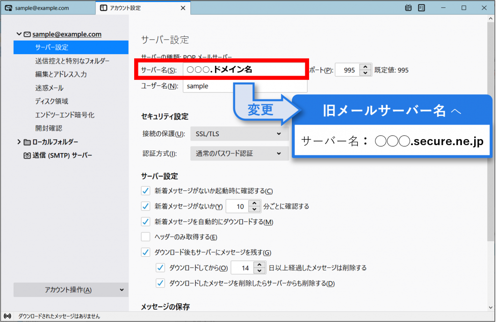Open the 接続の保護 SSL/TLS dropdown
The width and height of the screenshot is (498, 322).
pyautogui.click(x=239, y=134)
